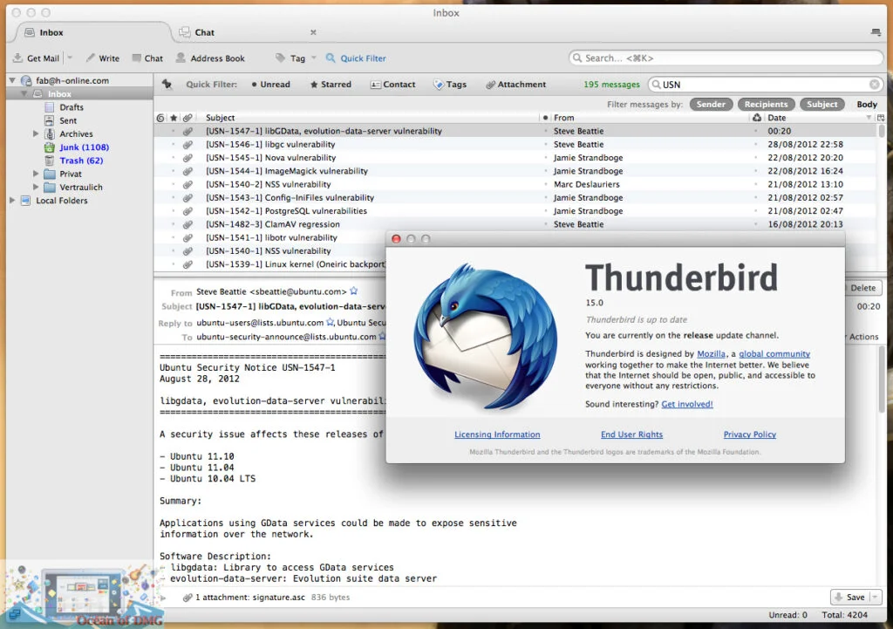Viewport: 893px width, 629px height.
Task: Clear the USN filter text
Action: (x=874, y=85)
